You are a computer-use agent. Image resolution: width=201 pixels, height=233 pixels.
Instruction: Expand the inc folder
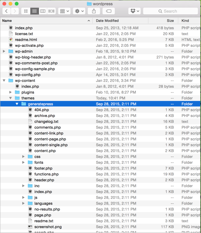pyautogui.click(x=23, y=186)
